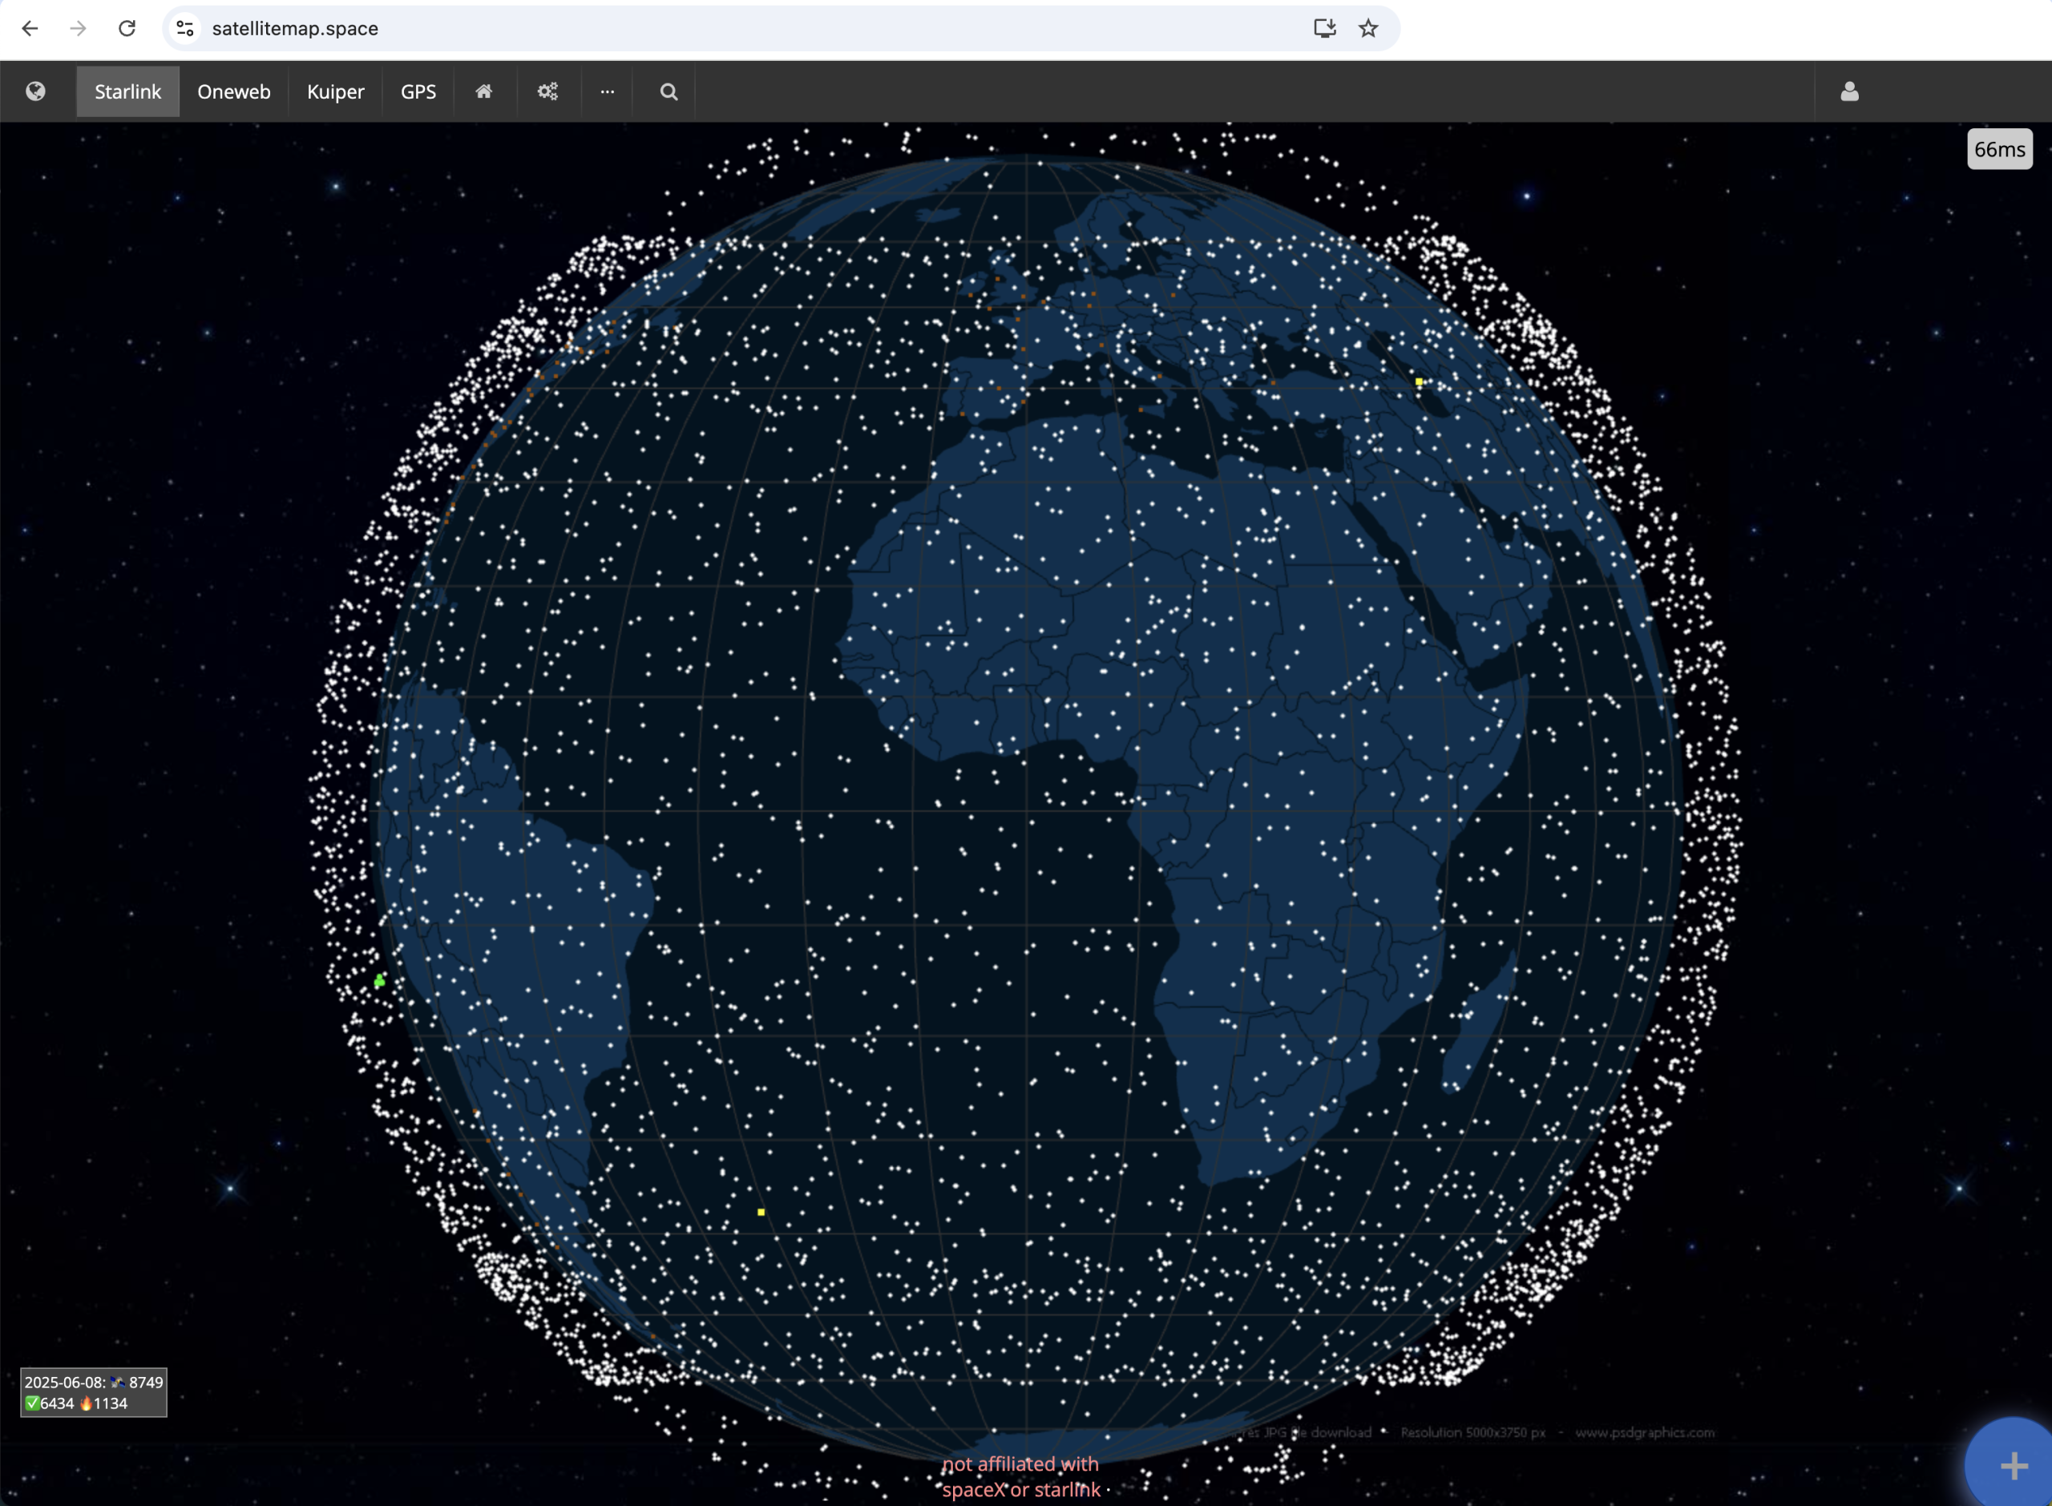2052x1506 pixels.
Task: Open the settings gears icon
Action: [547, 91]
